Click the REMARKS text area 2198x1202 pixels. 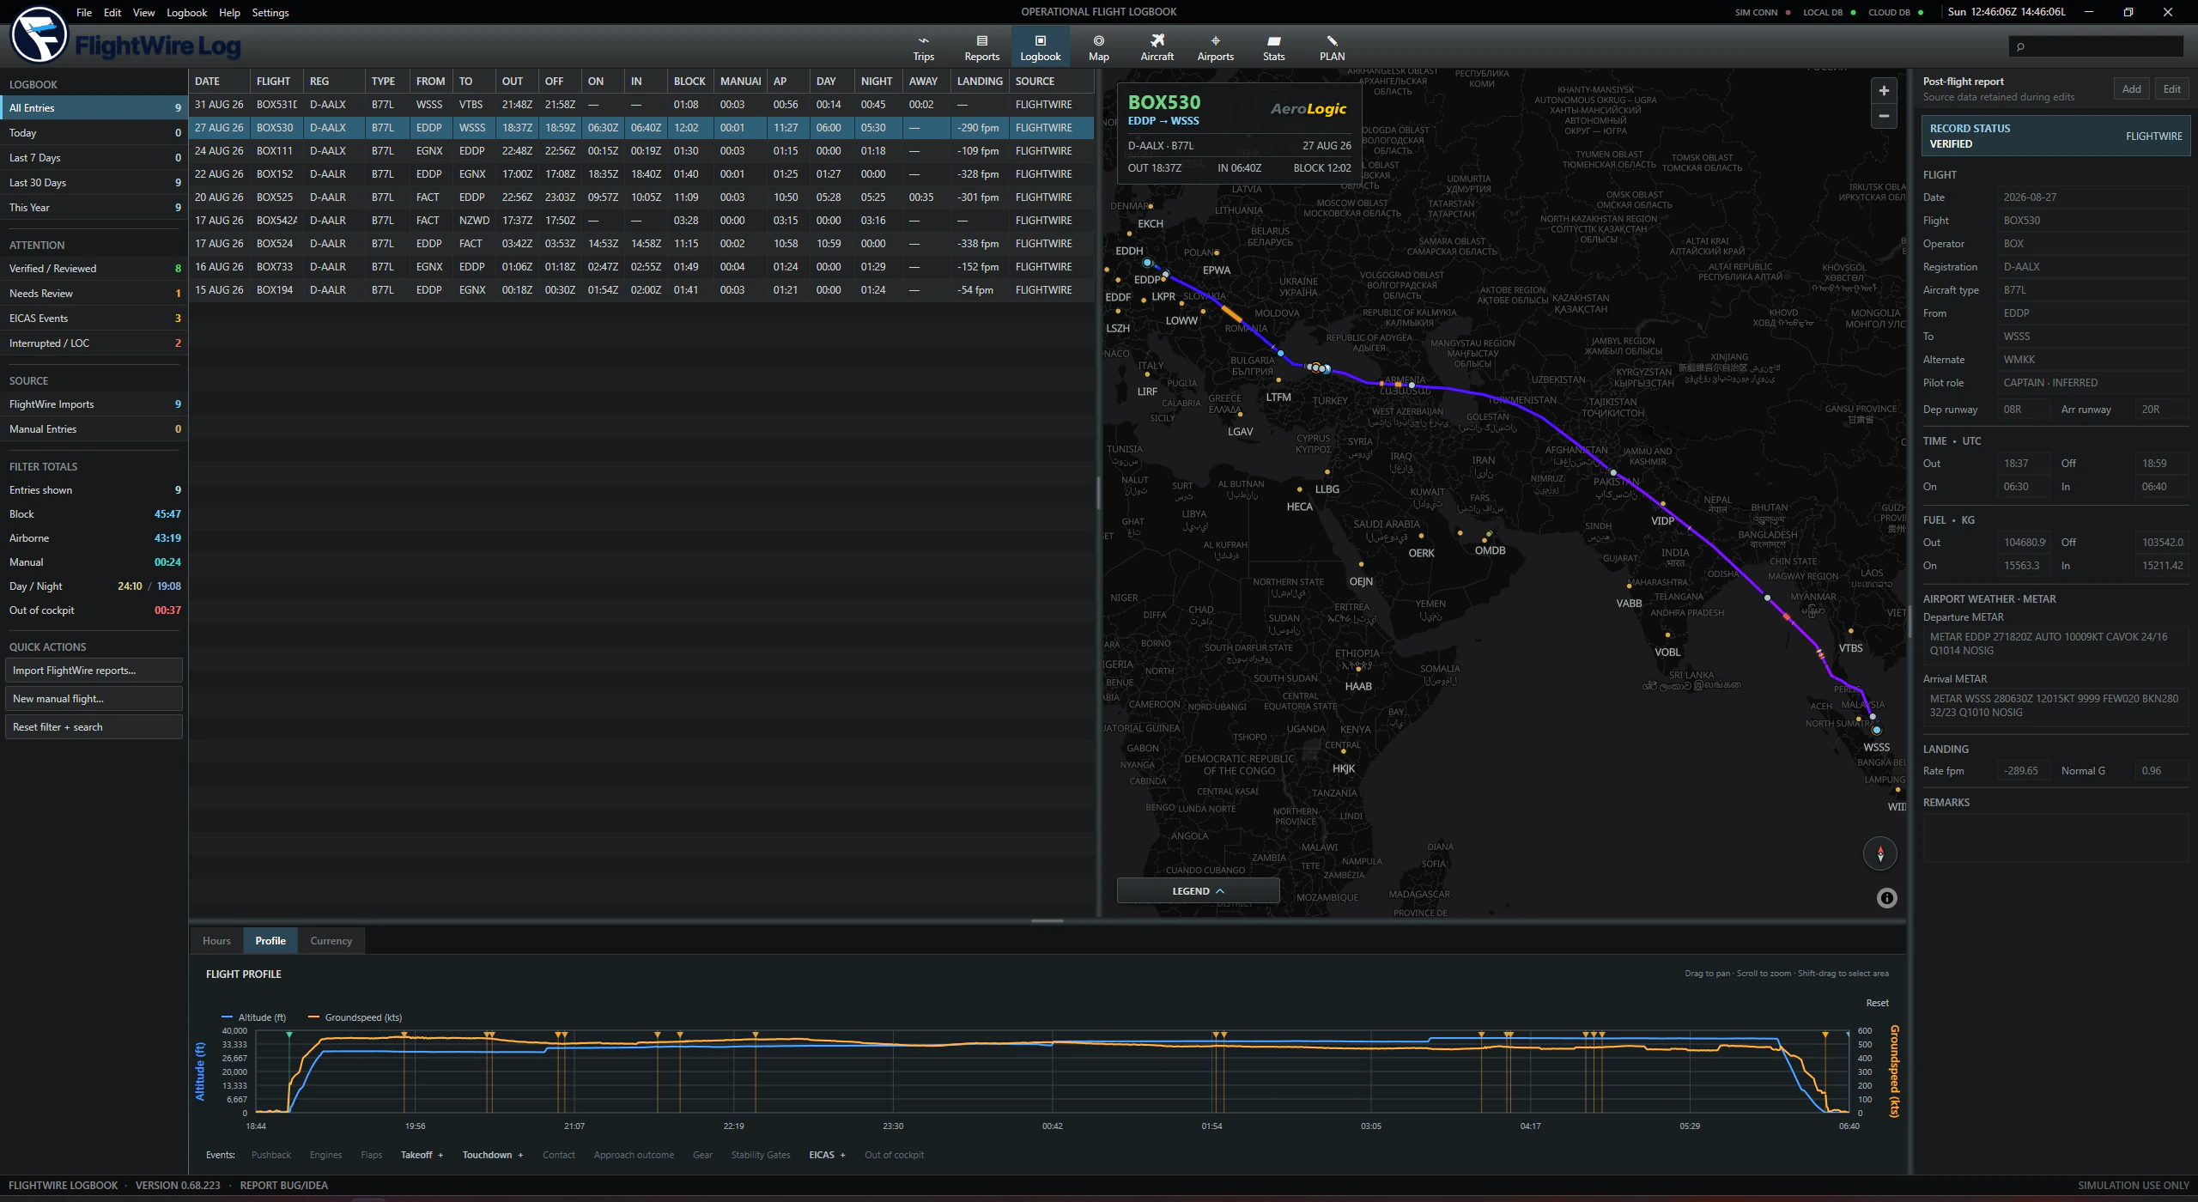pyautogui.click(x=2055, y=838)
